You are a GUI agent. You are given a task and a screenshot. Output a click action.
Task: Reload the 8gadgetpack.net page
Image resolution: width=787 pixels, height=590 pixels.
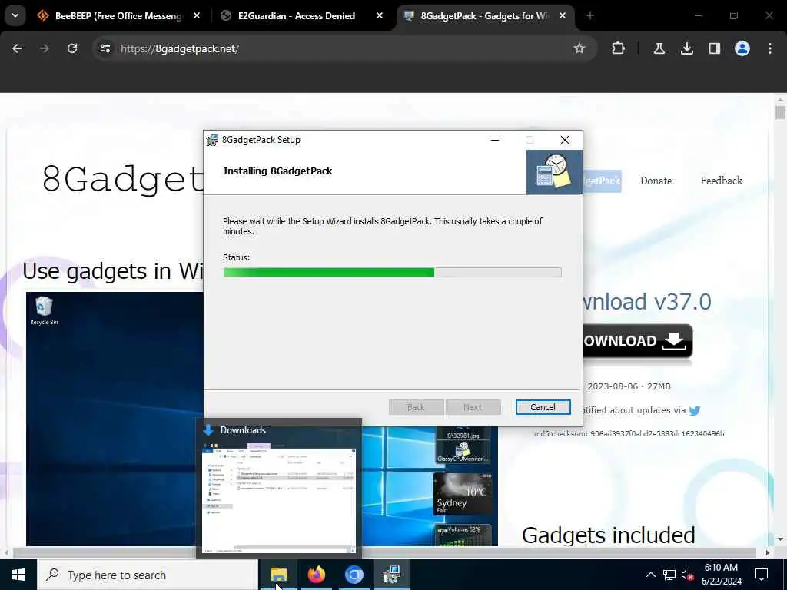72,48
